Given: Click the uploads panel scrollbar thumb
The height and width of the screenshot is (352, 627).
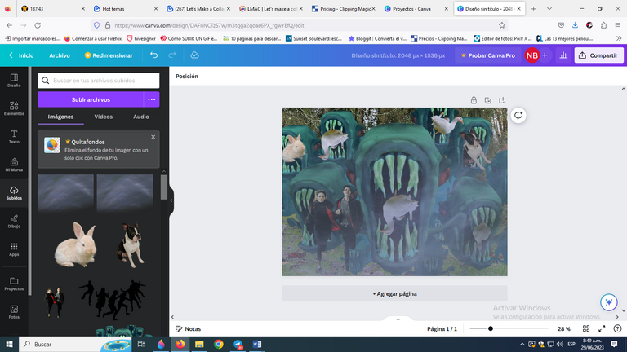Looking at the screenshot, I should [164, 187].
